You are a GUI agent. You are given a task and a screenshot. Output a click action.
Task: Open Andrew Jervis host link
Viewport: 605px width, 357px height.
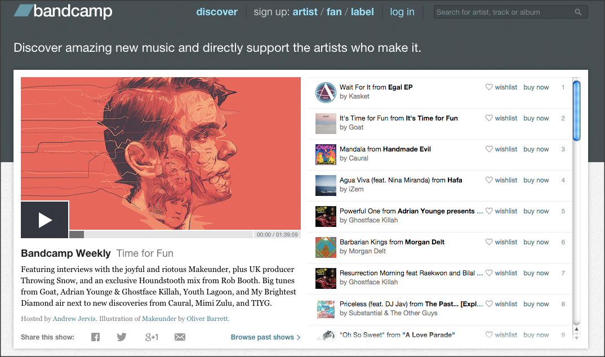coord(75,319)
